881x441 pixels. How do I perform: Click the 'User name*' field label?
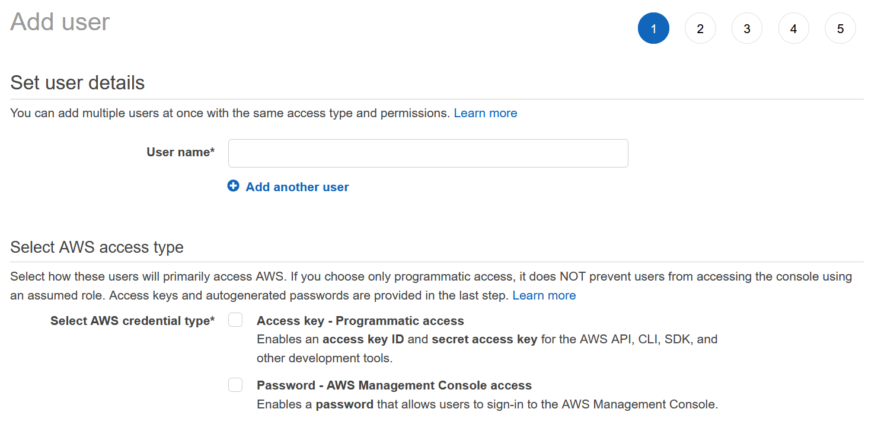(x=180, y=152)
